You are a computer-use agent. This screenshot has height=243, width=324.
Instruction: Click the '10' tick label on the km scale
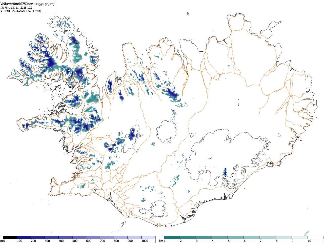[309, 241]
